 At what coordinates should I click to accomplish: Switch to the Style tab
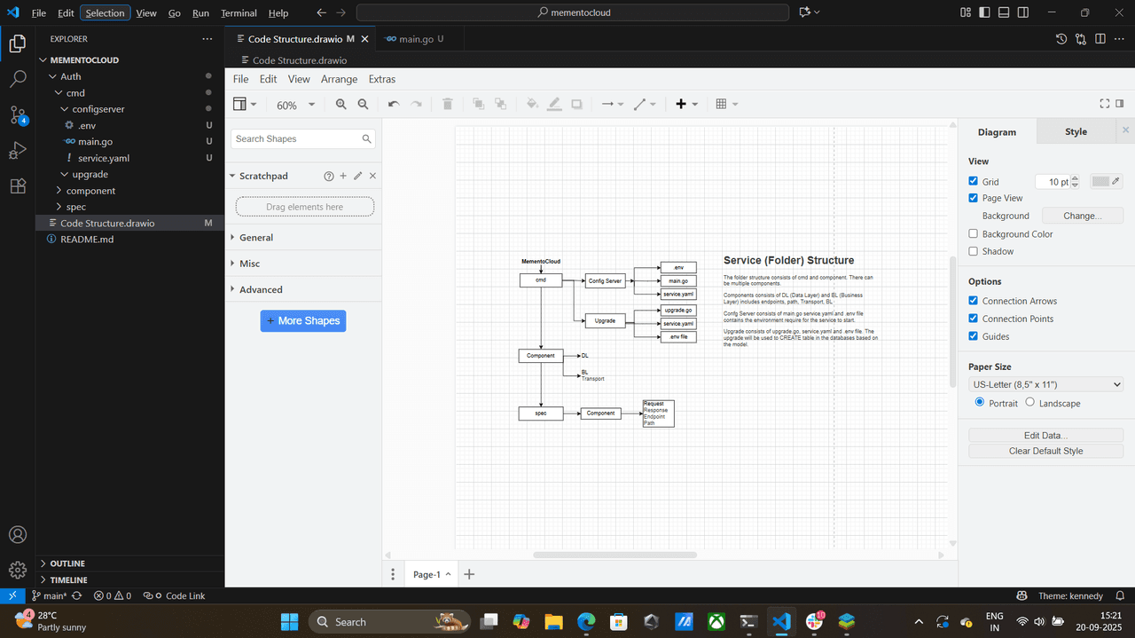tap(1076, 131)
